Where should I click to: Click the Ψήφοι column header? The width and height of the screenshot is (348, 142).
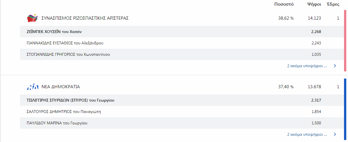tap(314, 4)
